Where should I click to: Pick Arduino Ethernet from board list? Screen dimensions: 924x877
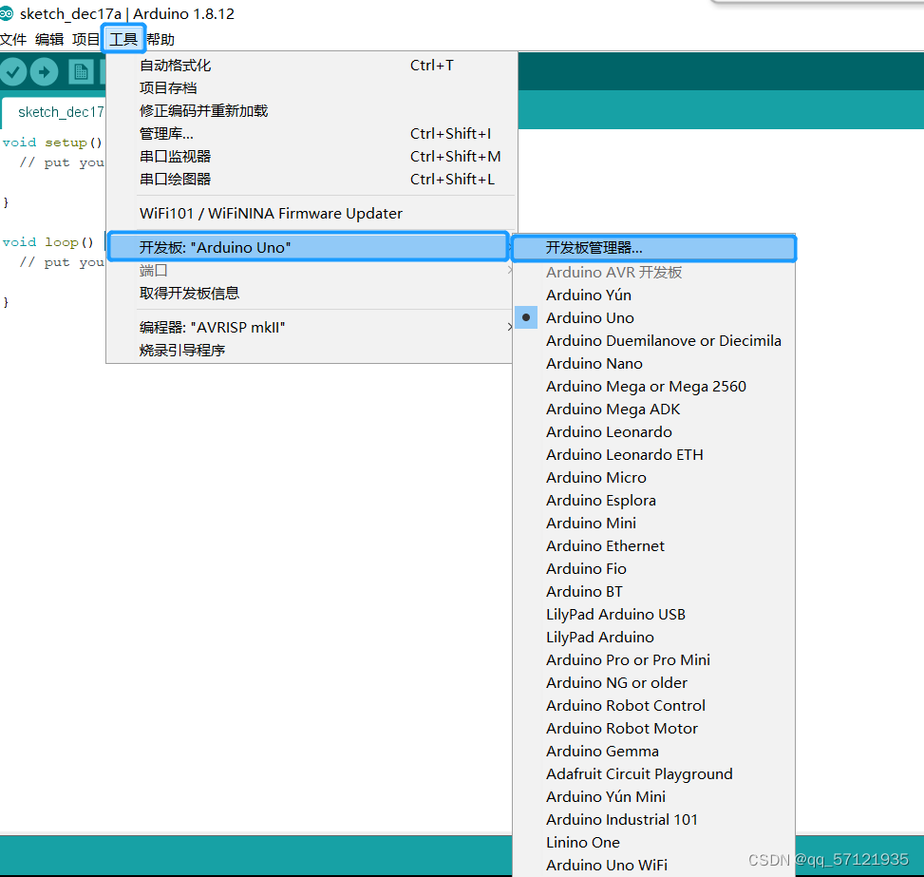(x=654, y=546)
